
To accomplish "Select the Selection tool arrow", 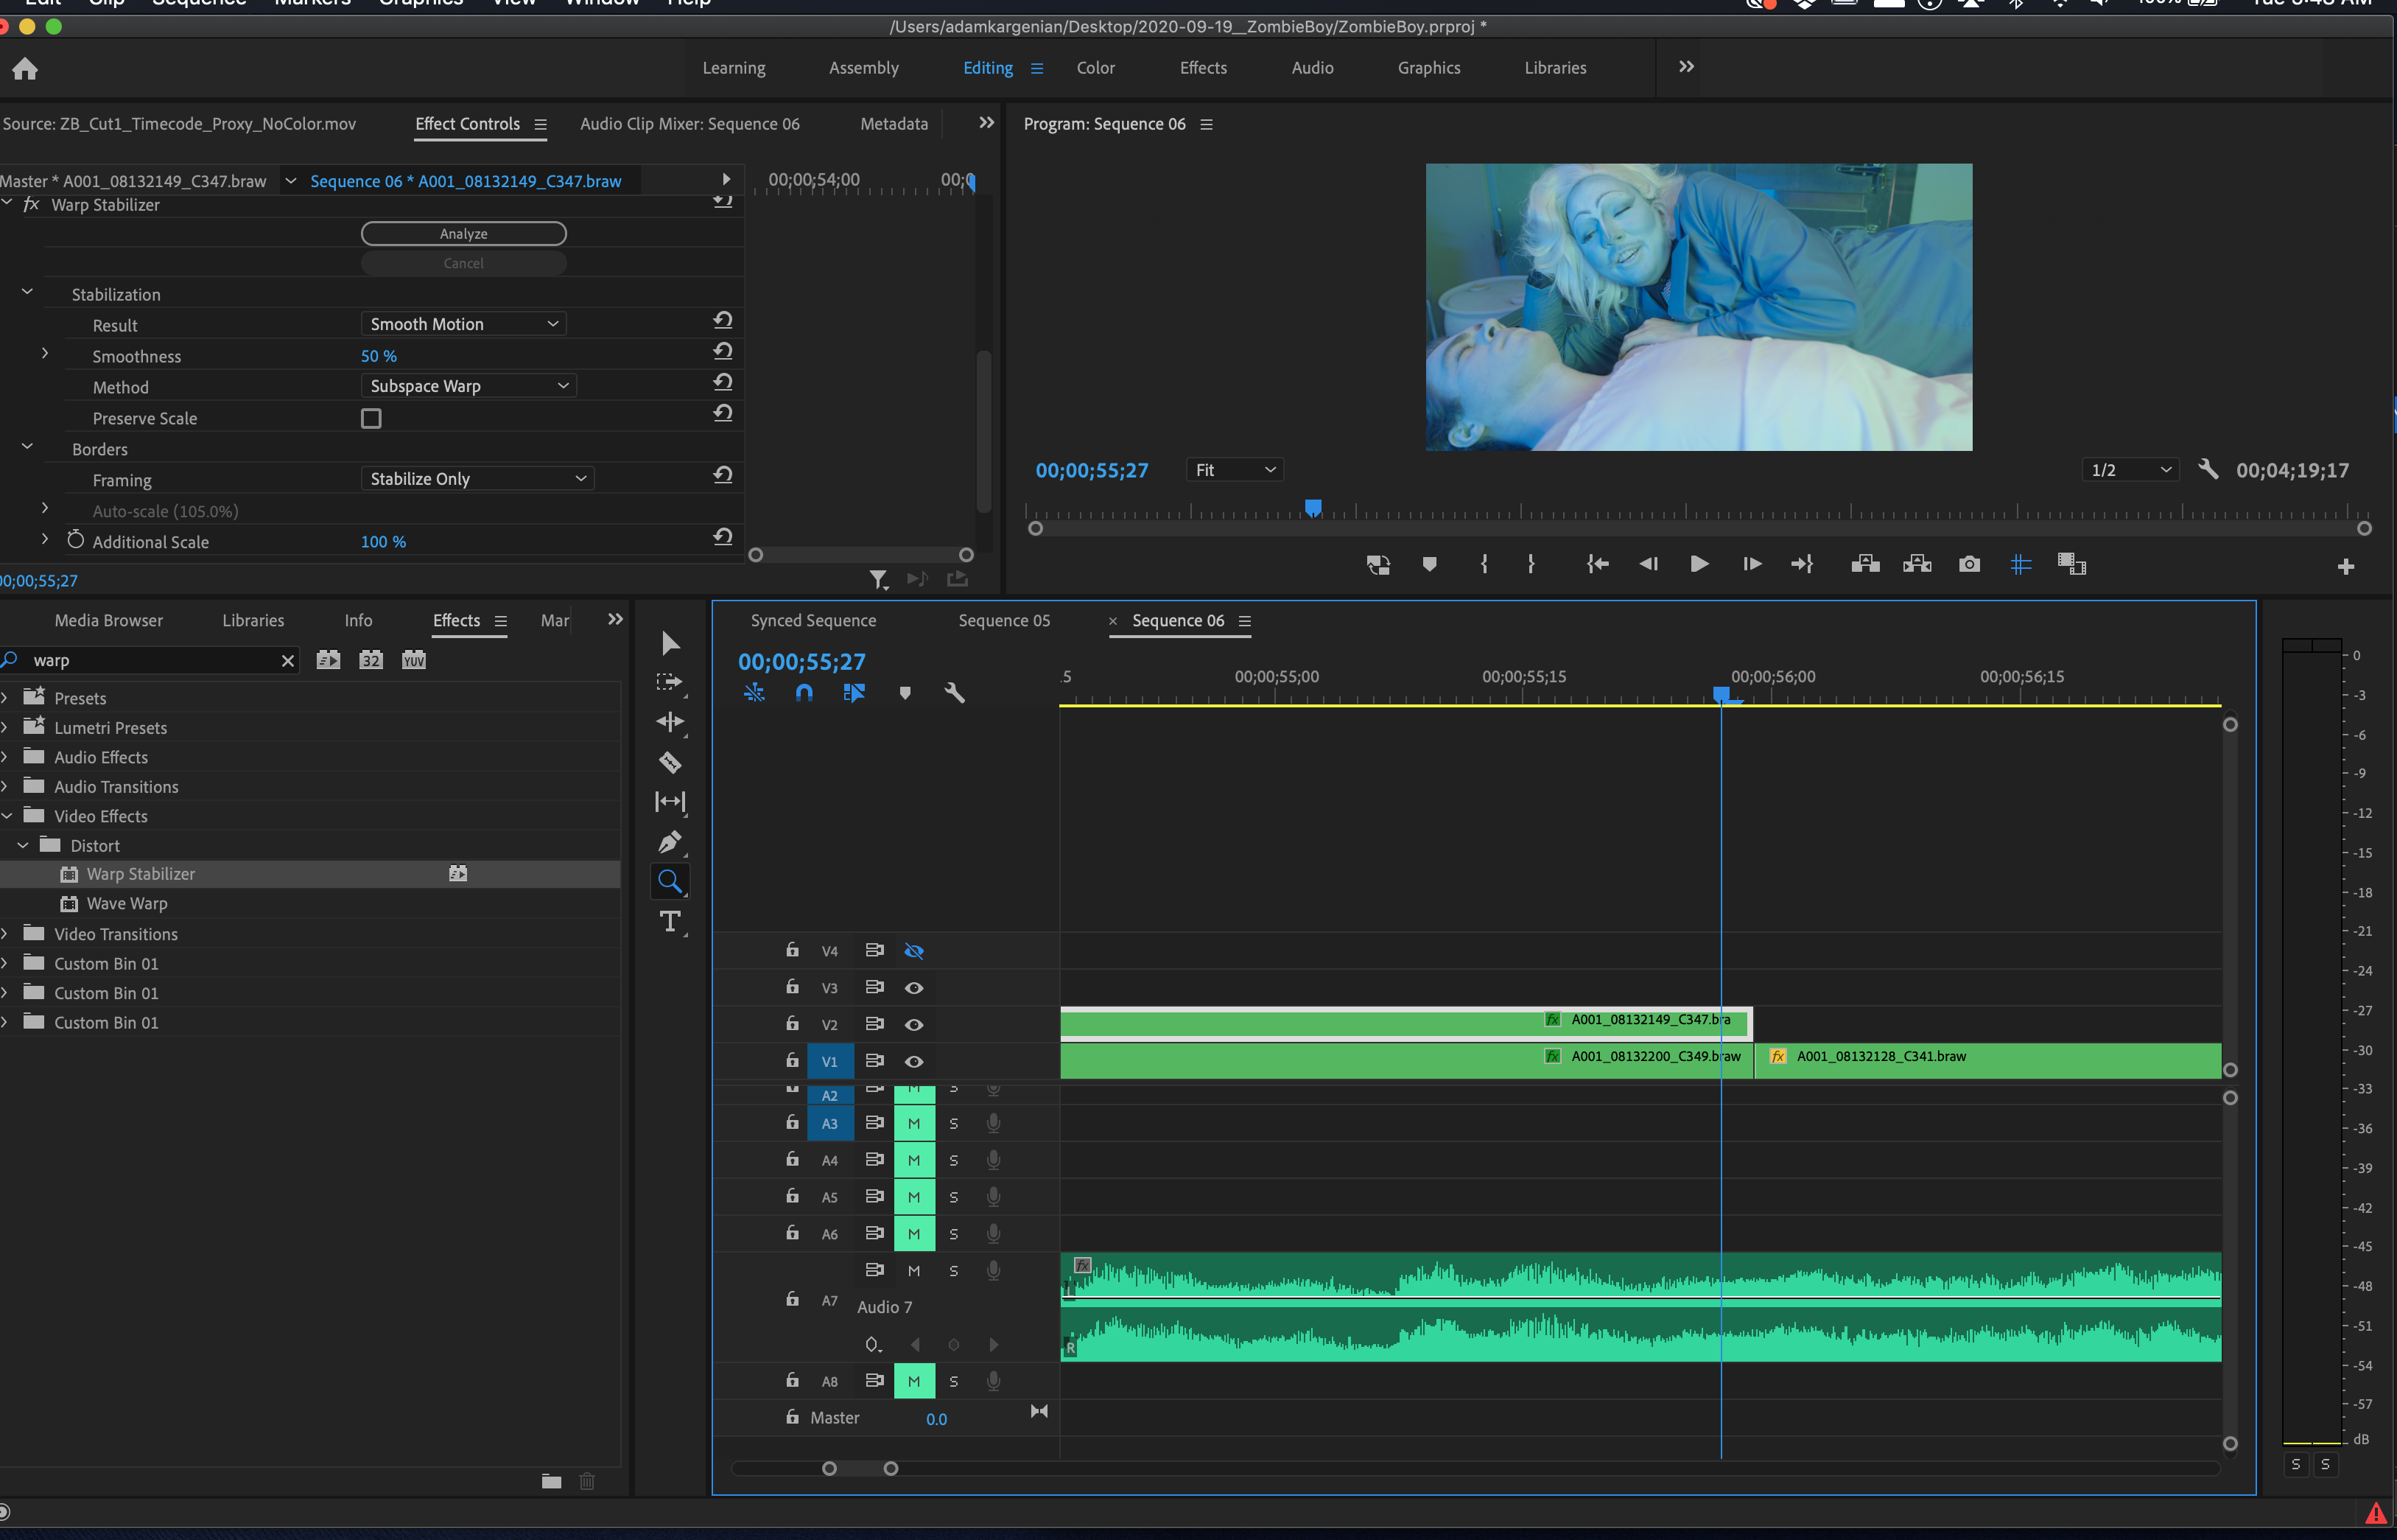I will click(670, 643).
